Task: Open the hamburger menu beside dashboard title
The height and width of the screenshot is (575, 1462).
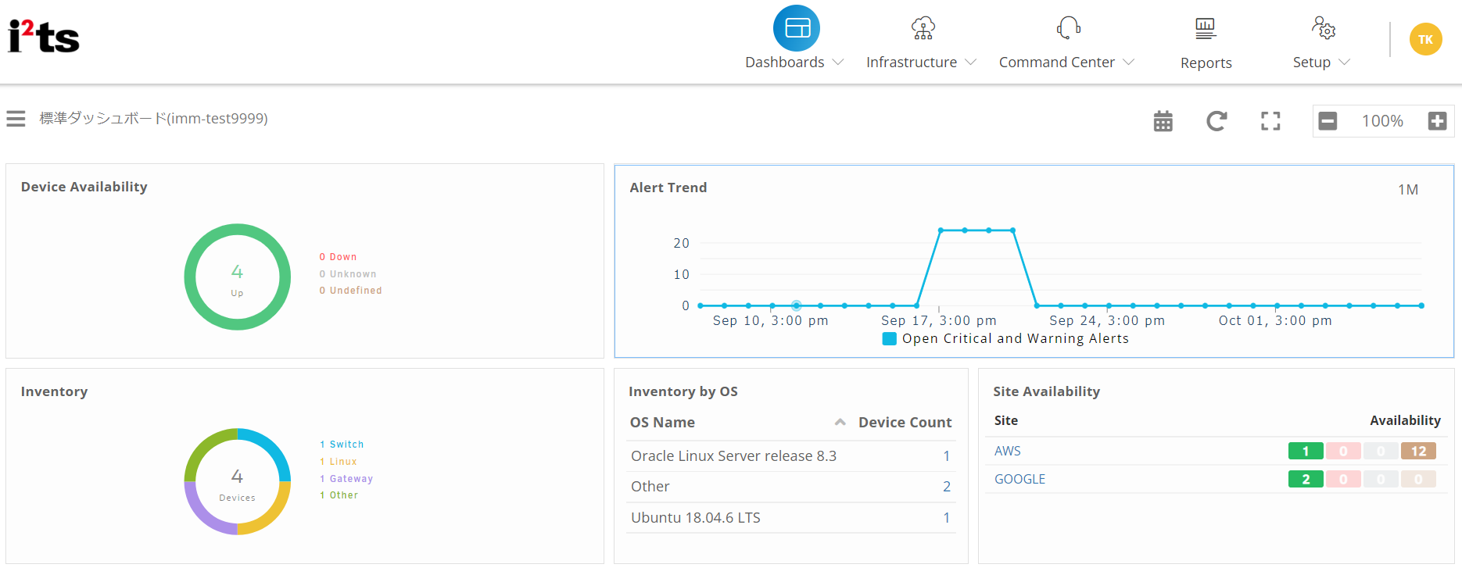Action: click(x=16, y=119)
